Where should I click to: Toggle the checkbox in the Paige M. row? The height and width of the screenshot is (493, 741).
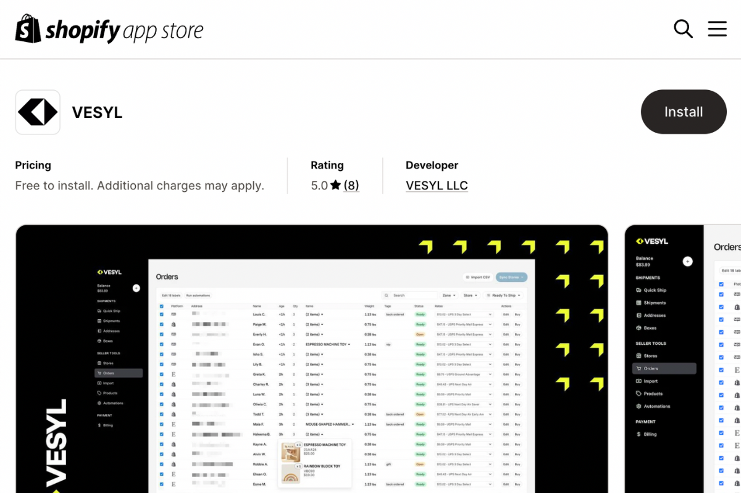coord(162,325)
